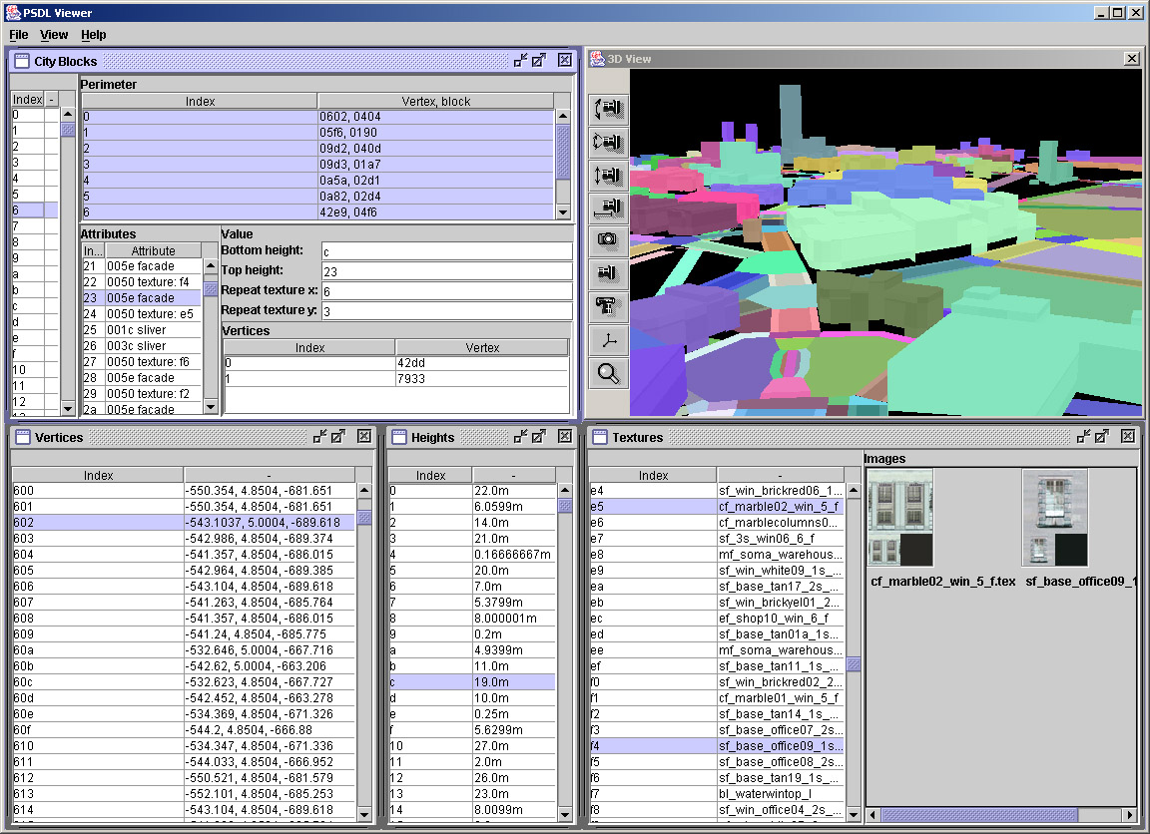Screen dimensions: 1150x834
Task: Open the View menu
Action: coord(54,35)
